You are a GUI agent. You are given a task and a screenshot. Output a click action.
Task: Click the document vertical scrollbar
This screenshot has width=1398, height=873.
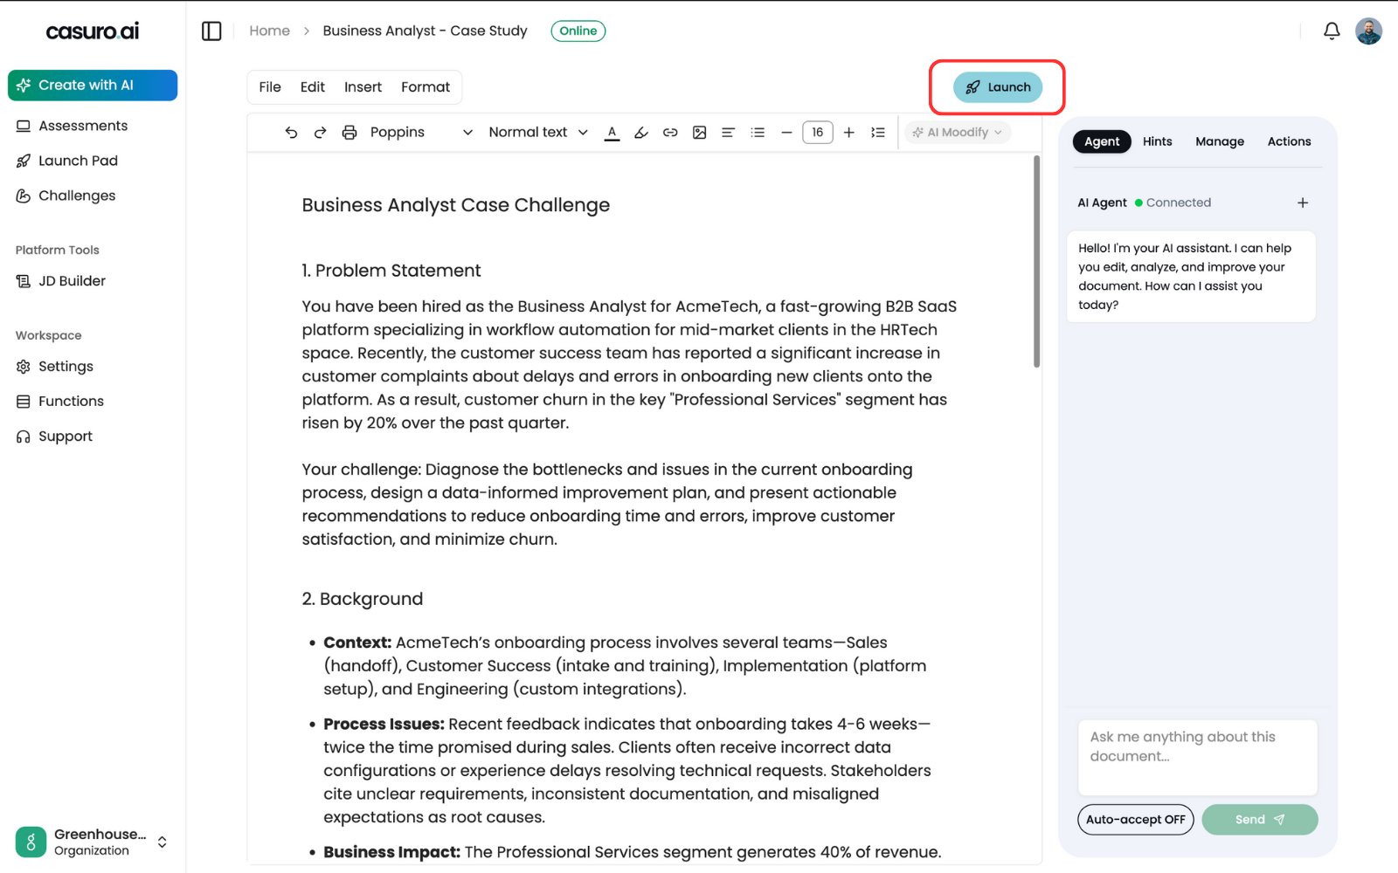pyautogui.click(x=1037, y=262)
